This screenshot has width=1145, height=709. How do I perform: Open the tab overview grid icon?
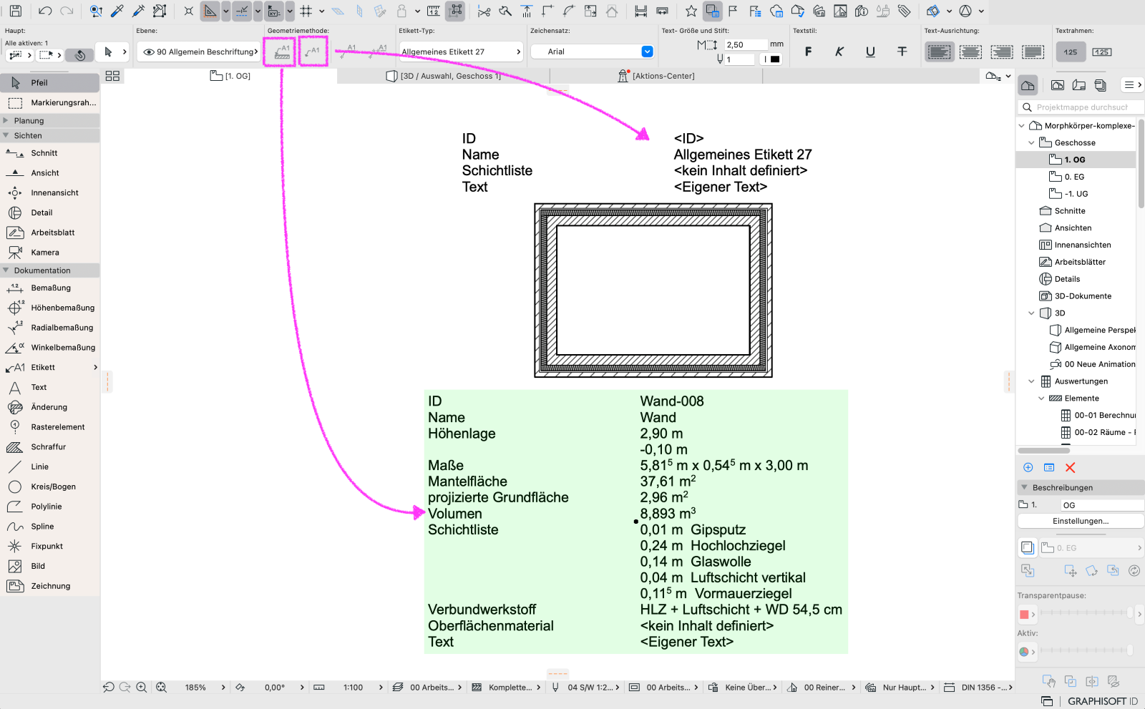[x=112, y=76]
